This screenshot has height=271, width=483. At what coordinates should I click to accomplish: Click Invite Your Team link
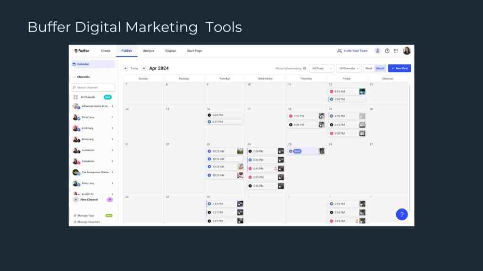click(x=353, y=51)
